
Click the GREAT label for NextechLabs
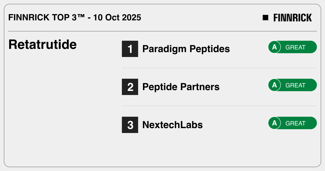click(295, 123)
